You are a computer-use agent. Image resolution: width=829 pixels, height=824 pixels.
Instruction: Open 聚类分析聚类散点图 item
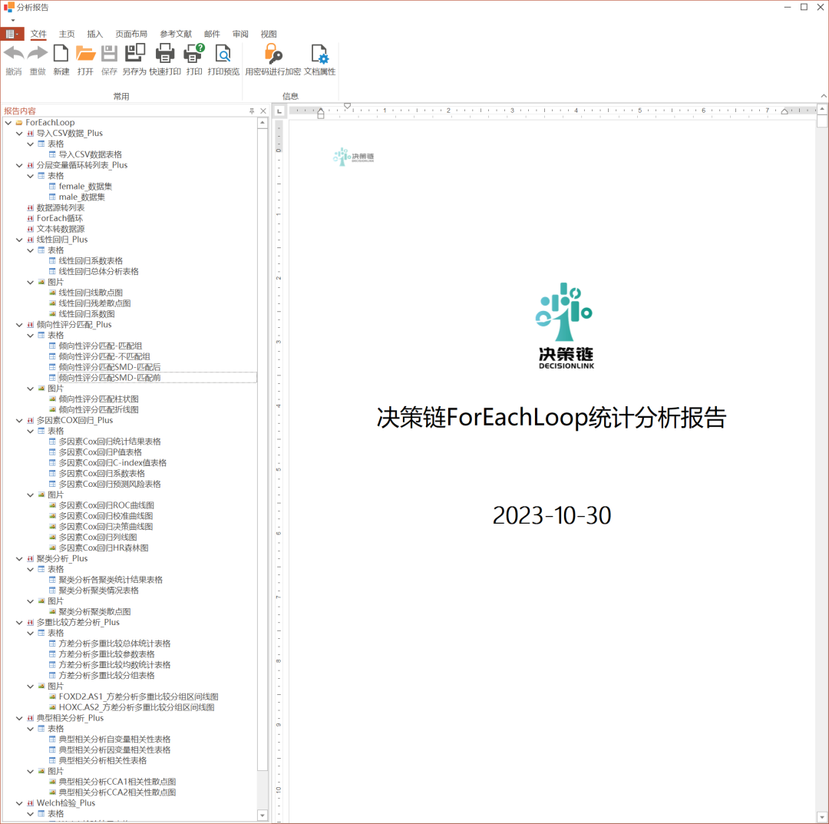pos(94,611)
